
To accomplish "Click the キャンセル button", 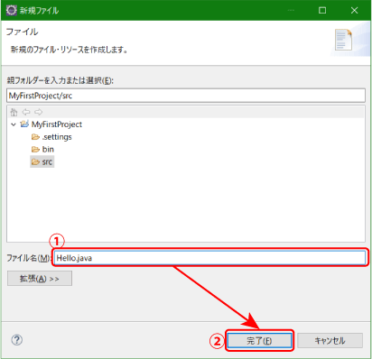I will pos(330,341).
